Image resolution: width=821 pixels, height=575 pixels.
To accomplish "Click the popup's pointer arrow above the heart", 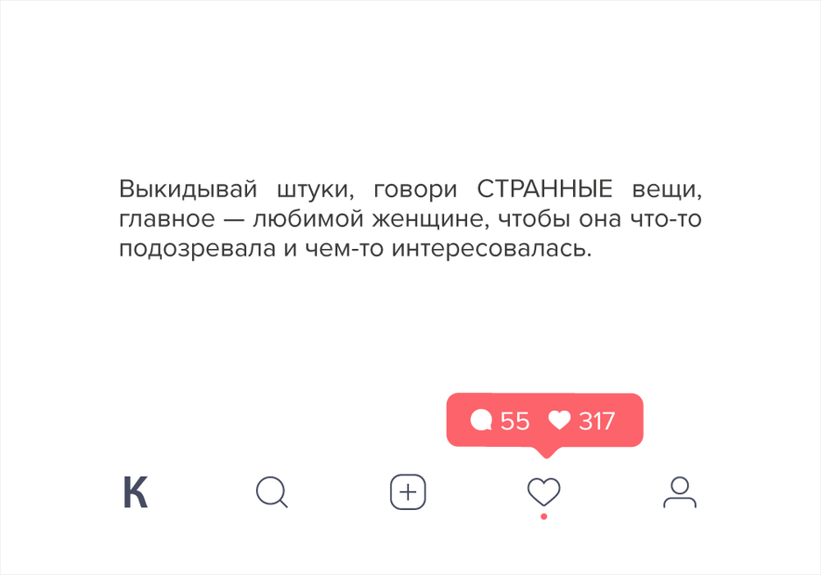I will pos(545,452).
